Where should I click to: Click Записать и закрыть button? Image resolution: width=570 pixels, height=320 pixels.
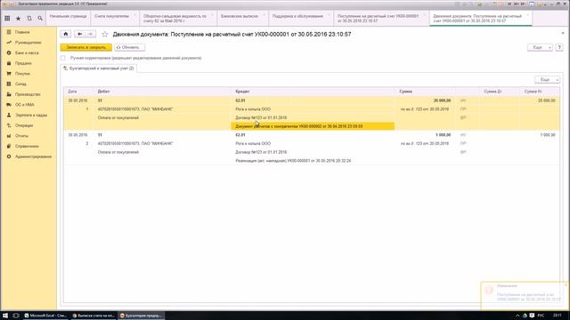(x=86, y=47)
